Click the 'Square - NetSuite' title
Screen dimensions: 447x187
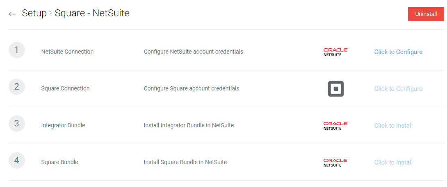click(92, 14)
